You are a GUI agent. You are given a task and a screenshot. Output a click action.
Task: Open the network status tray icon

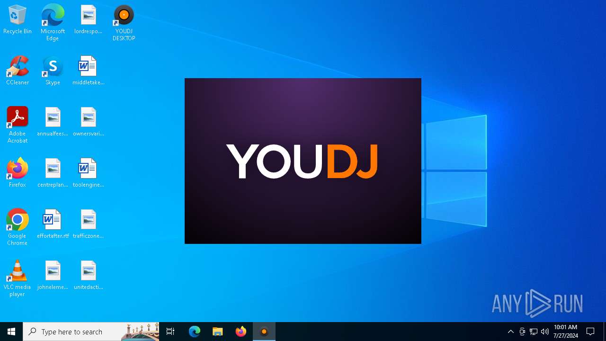[534, 332]
